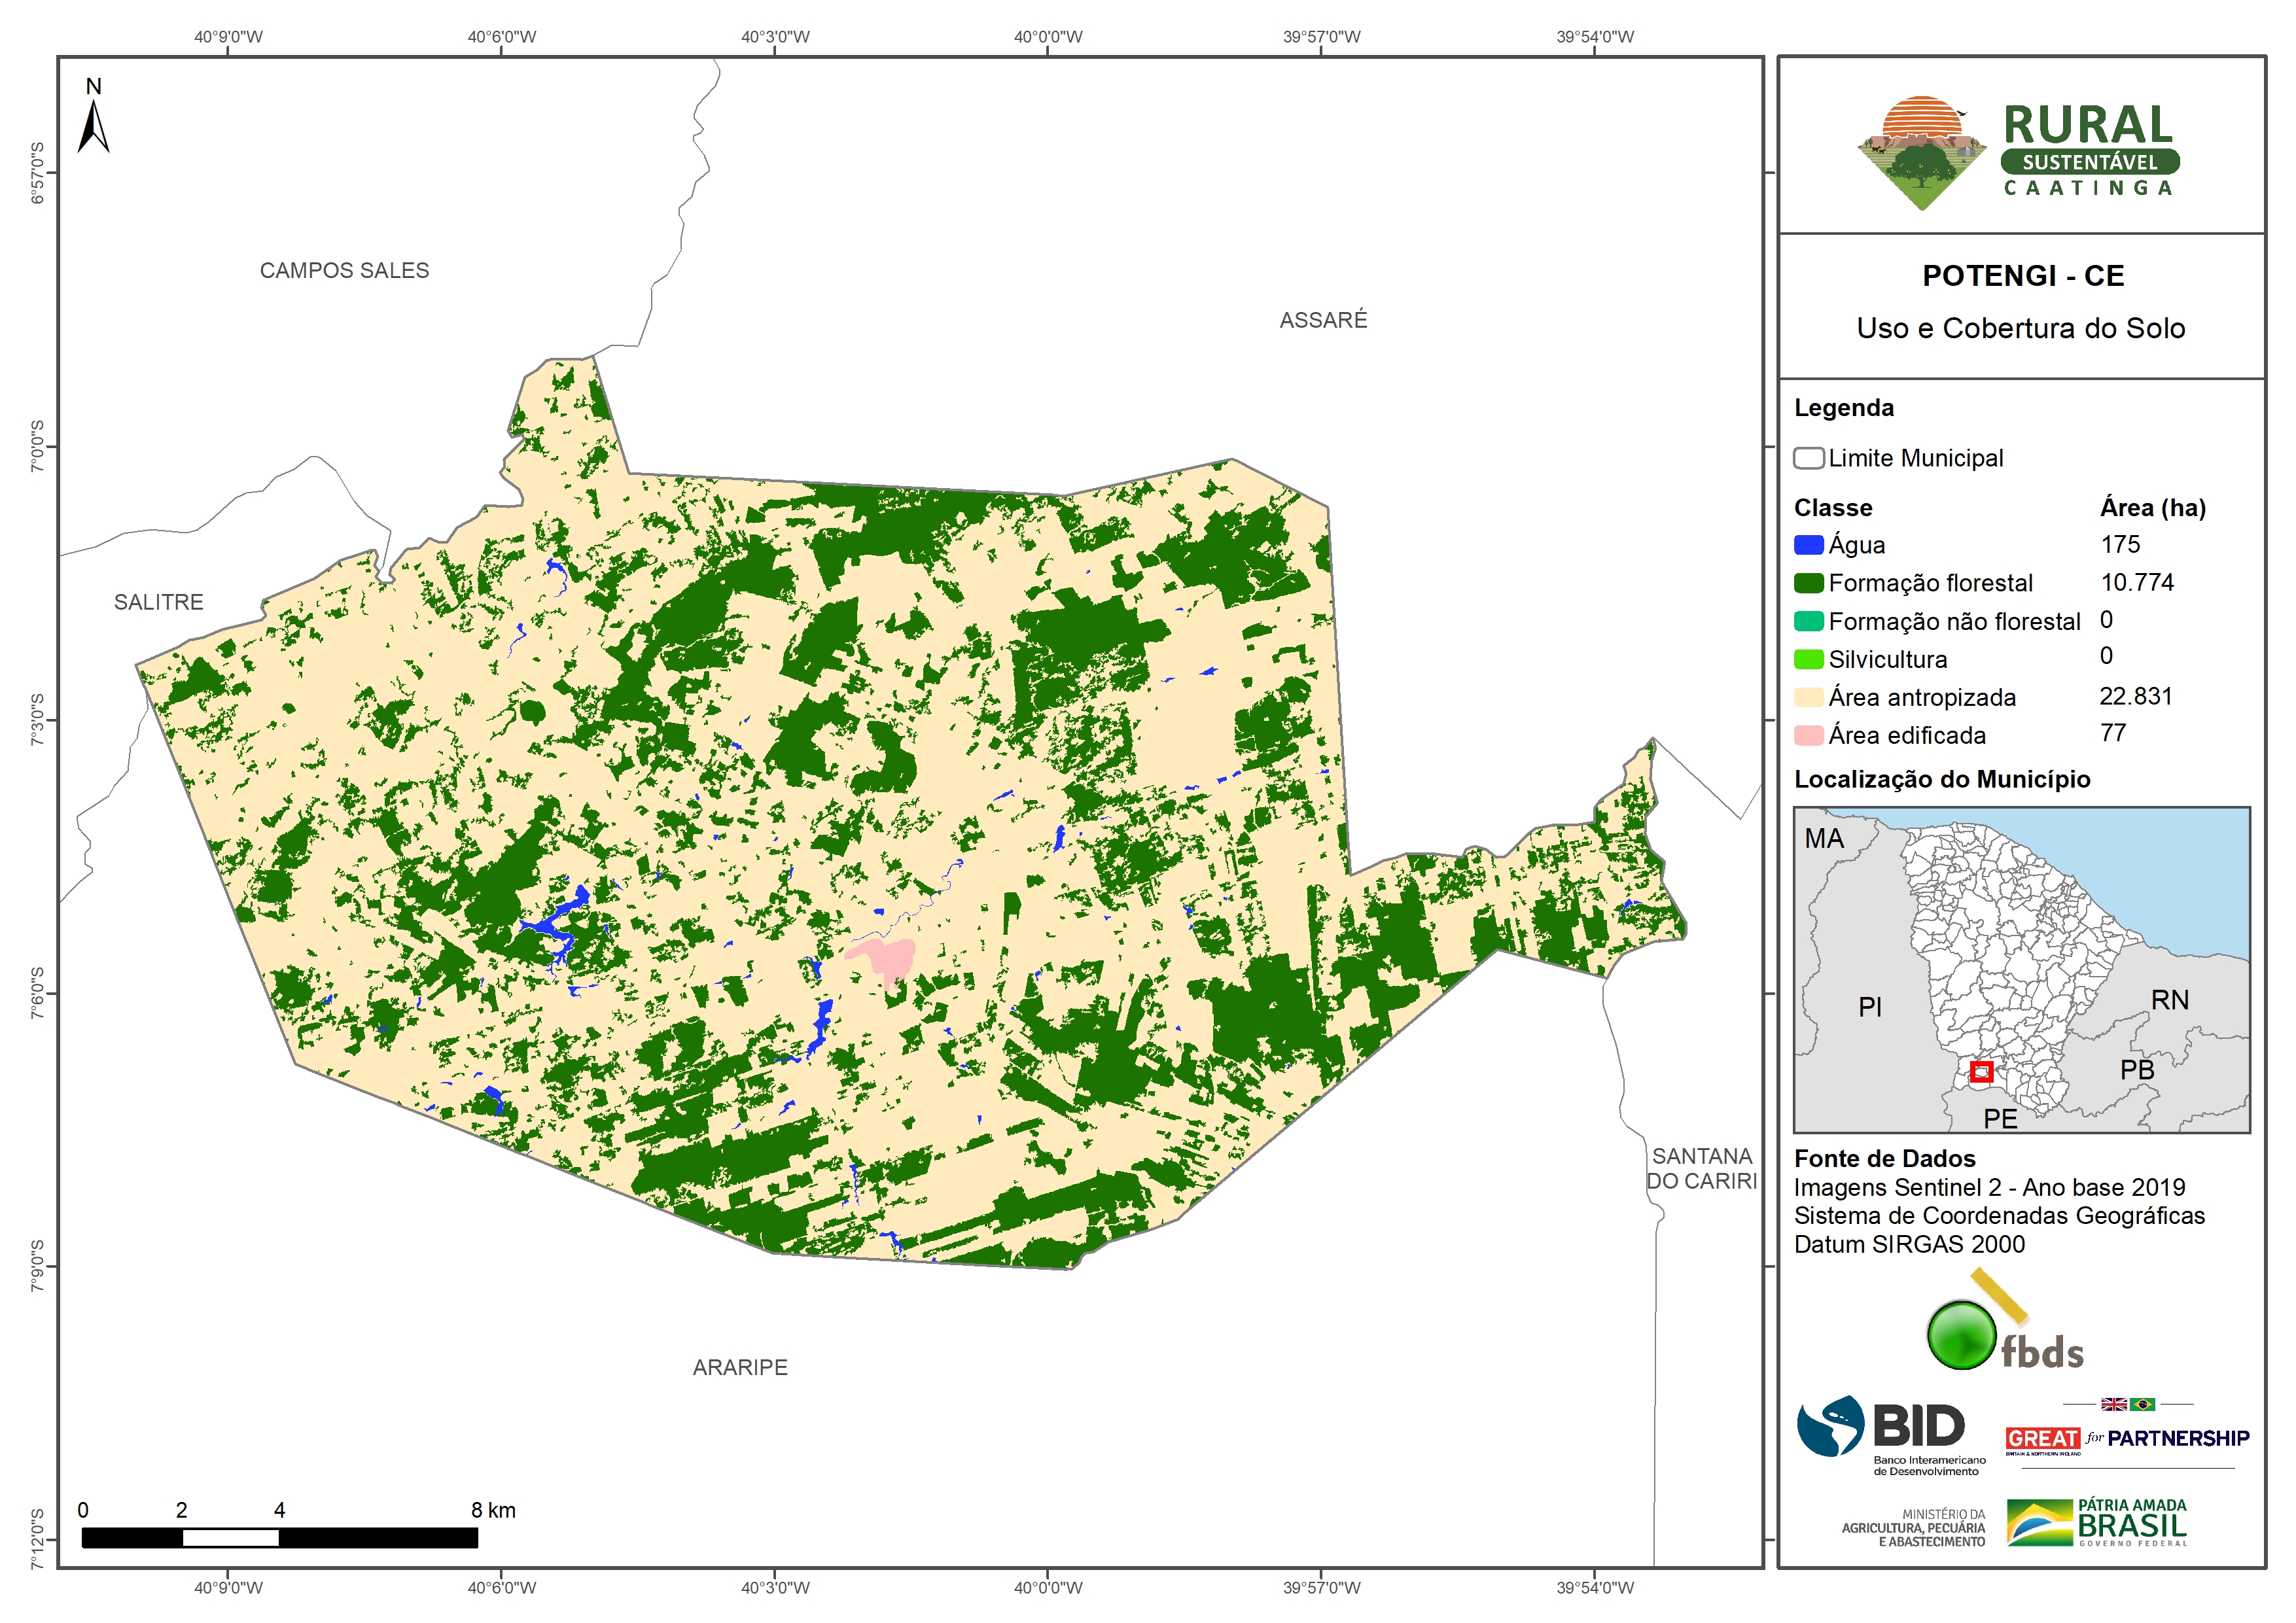The height and width of the screenshot is (1623, 2296).
Task: Click the ARARIPE municipality label
Action: click(x=740, y=1367)
